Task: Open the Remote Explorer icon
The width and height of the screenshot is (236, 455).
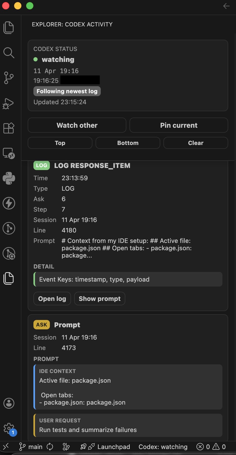Action: click(x=9, y=153)
